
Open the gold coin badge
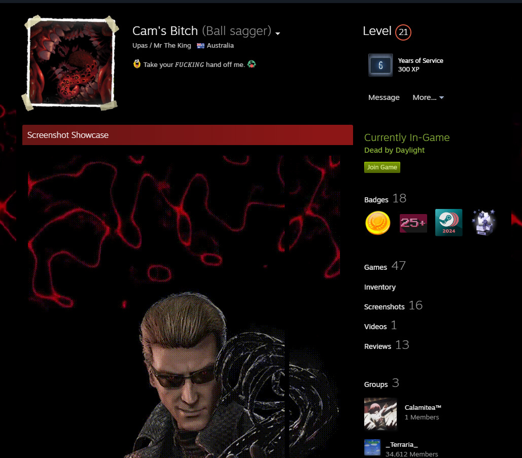(378, 223)
